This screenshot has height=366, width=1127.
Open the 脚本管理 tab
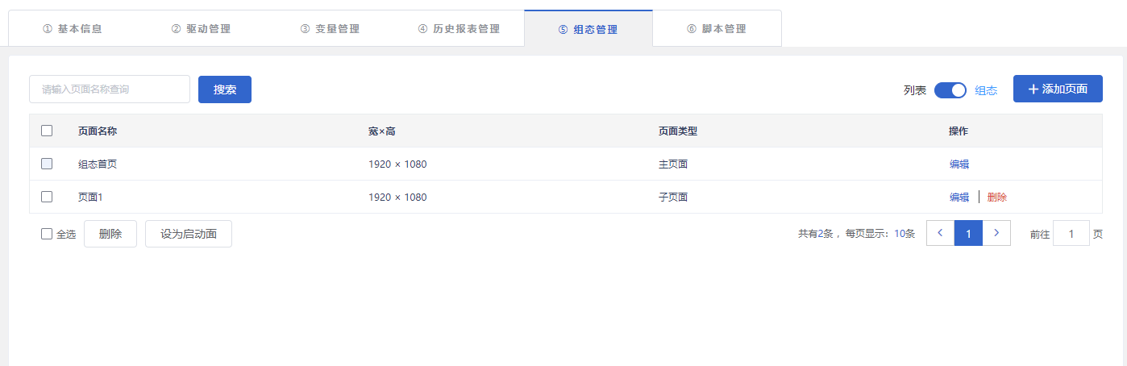tap(717, 29)
